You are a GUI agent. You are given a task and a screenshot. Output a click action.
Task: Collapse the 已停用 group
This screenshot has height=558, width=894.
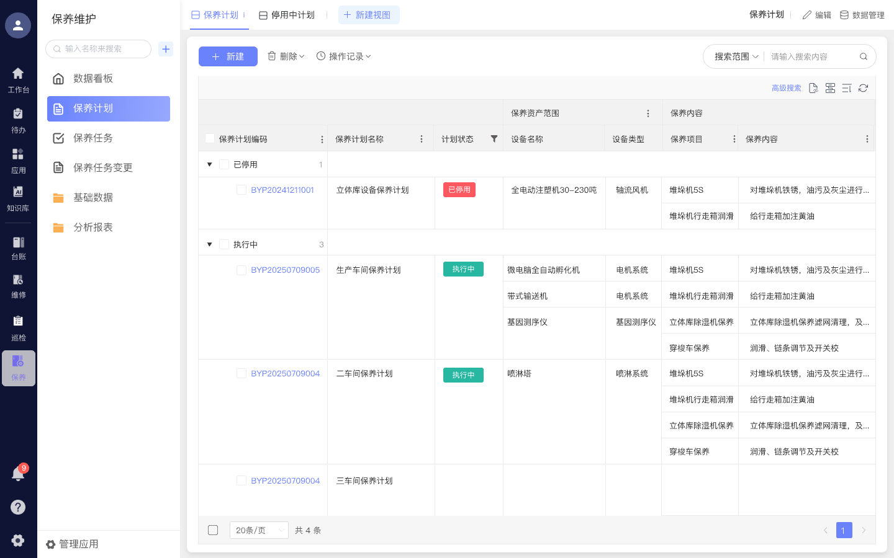[x=209, y=164]
